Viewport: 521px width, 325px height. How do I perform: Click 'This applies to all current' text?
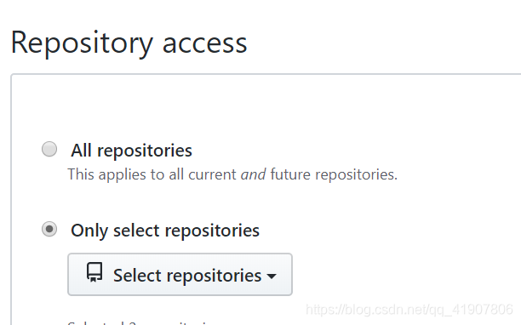click(152, 174)
